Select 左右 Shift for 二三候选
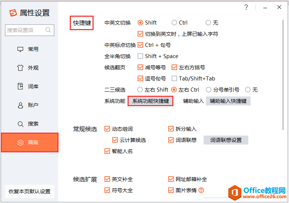Screen dimensions: 289x203 coord(140,90)
